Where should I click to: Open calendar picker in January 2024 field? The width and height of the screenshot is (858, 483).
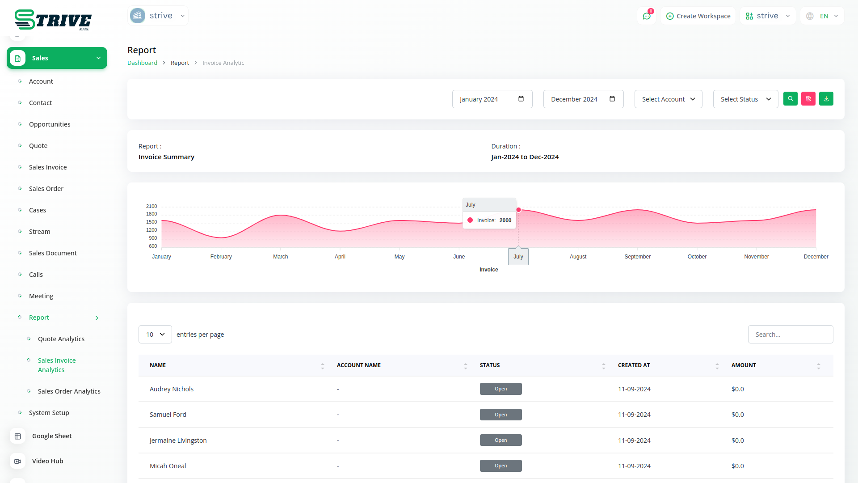point(521,99)
